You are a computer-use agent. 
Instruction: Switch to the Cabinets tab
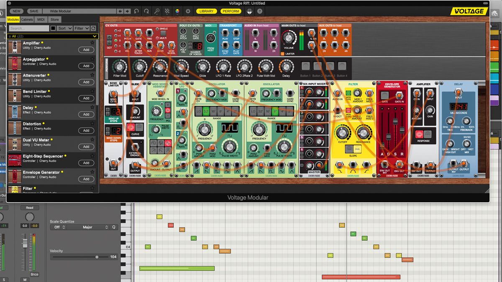(x=27, y=19)
